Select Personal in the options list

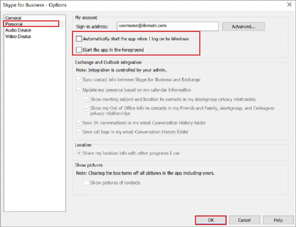coord(14,24)
